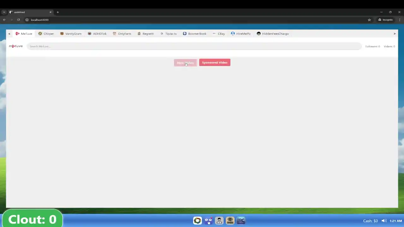Open the IRC app in the taskbar
404x227 pixels.
(x=241, y=220)
